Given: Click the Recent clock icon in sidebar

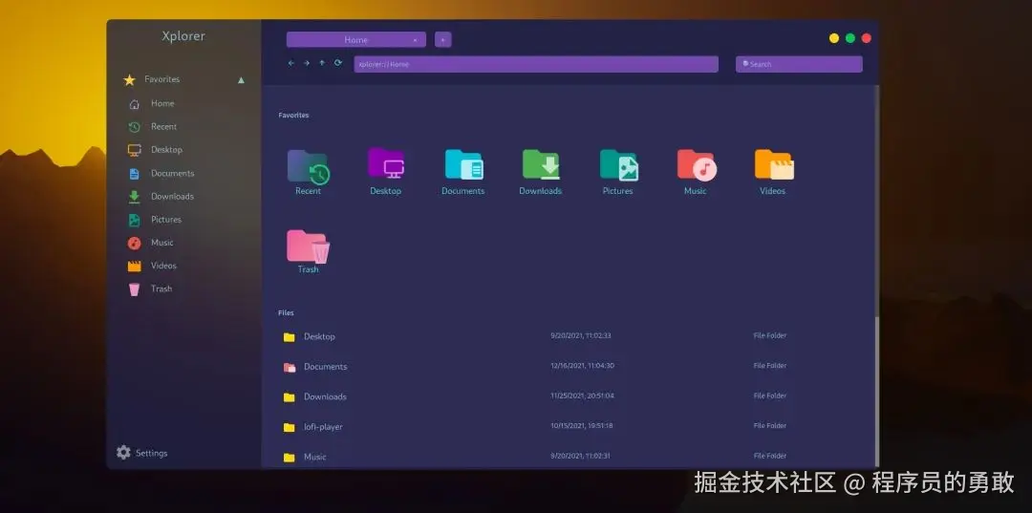Looking at the screenshot, I should 135,127.
